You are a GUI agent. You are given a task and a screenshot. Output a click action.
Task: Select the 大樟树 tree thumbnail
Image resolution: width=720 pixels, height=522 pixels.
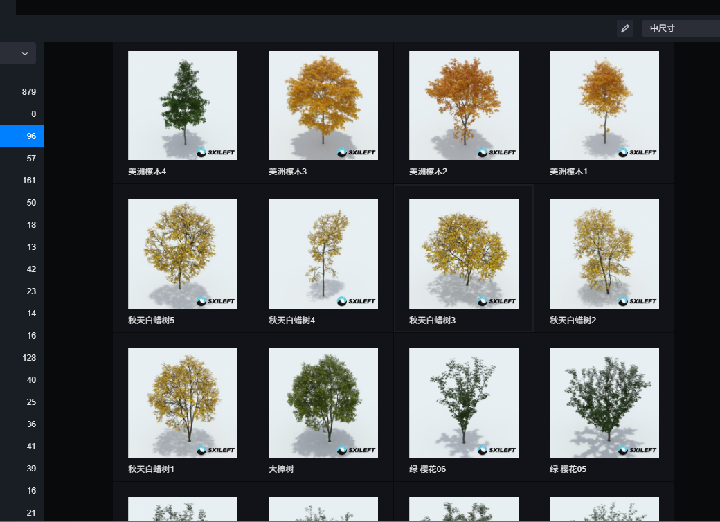(x=323, y=403)
